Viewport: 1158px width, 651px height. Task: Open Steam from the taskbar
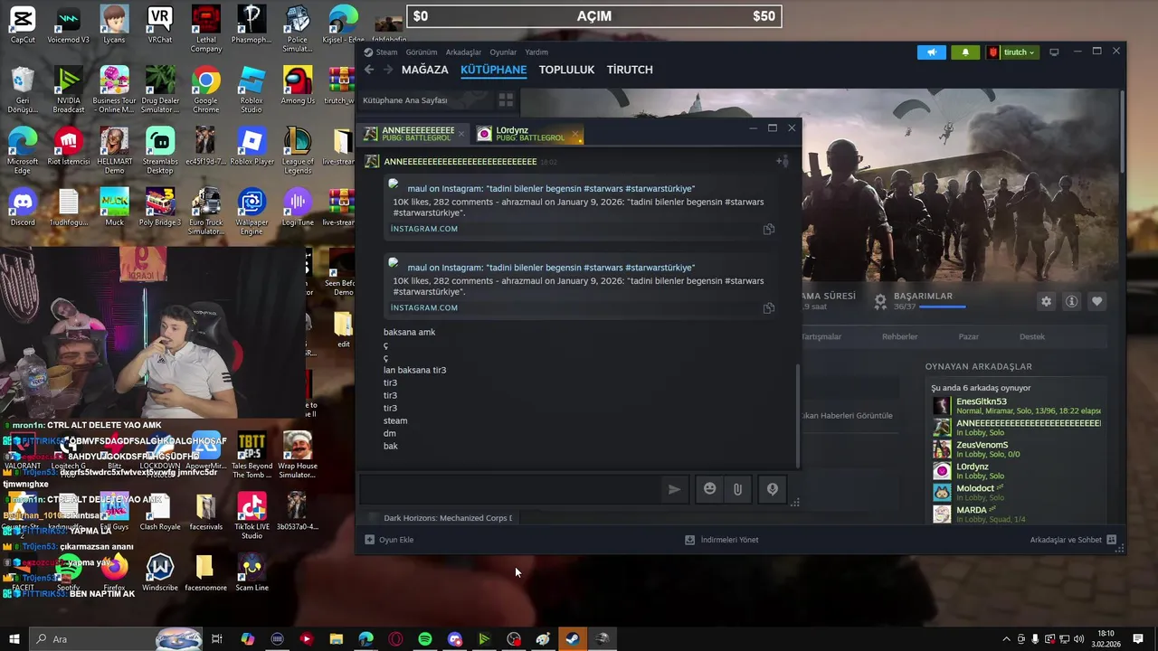click(573, 639)
